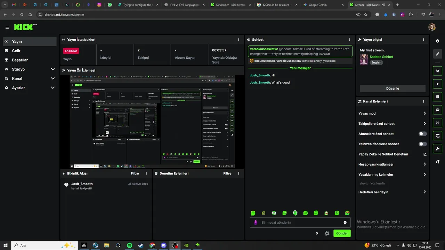445x250 pixels.
Task: Pick the first green Kick emote
Action: click(x=253, y=213)
